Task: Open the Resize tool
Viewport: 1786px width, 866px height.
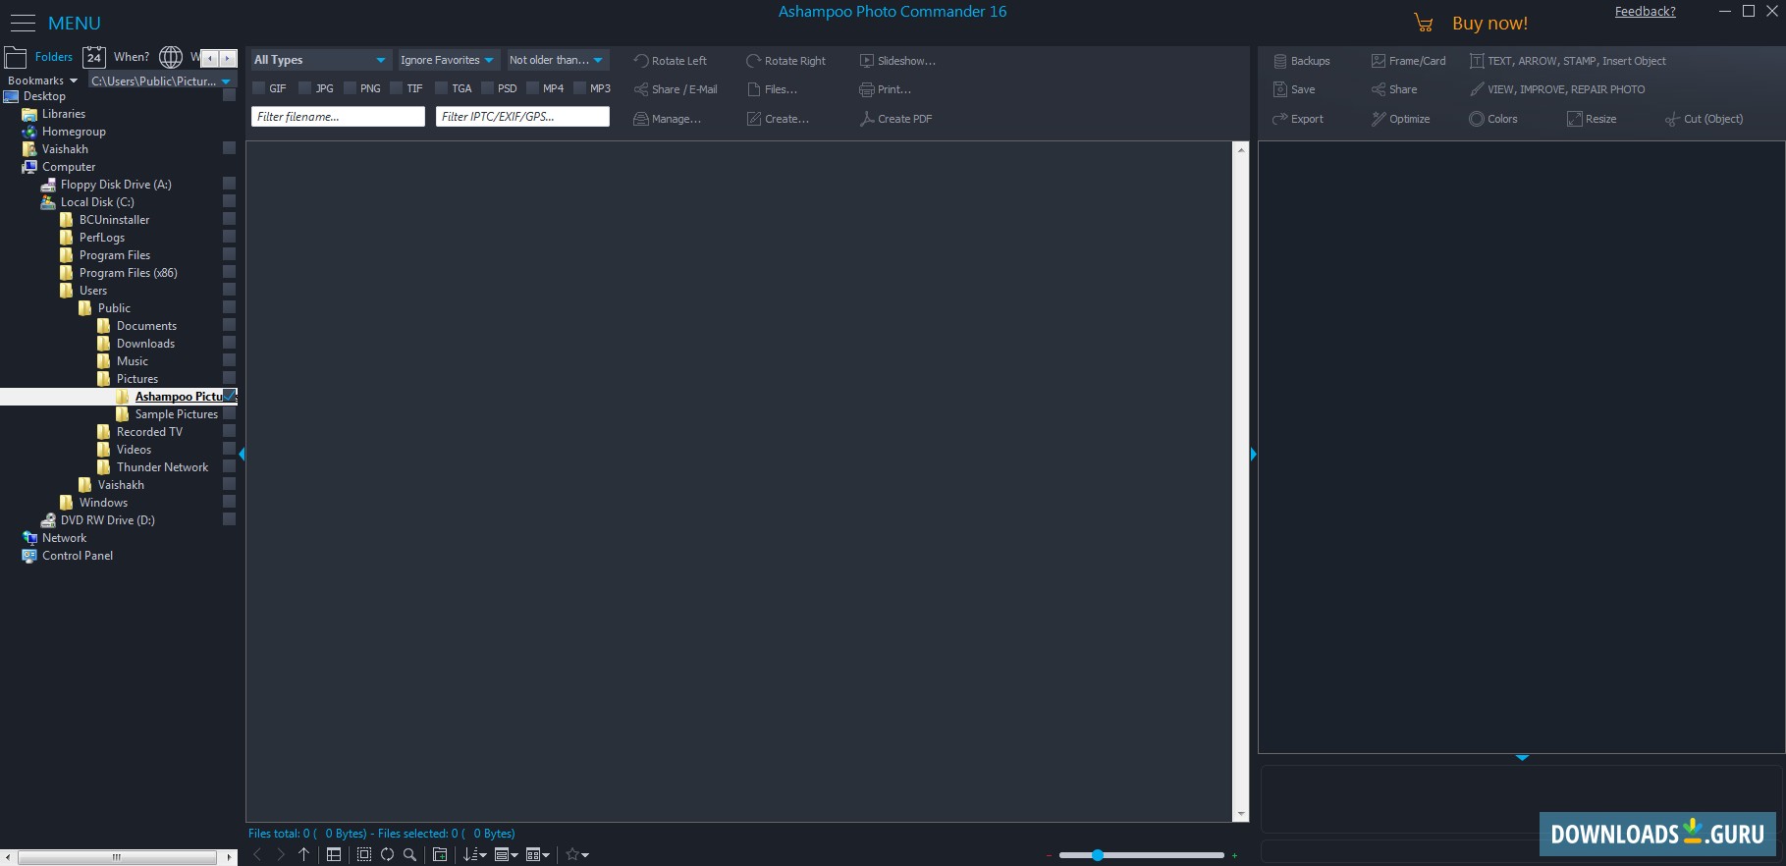Action: 1591,119
